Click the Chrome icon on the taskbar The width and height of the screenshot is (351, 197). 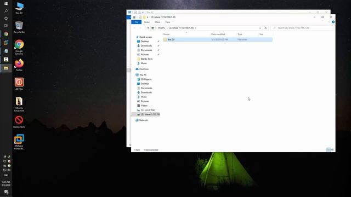pyautogui.click(x=6, y=34)
